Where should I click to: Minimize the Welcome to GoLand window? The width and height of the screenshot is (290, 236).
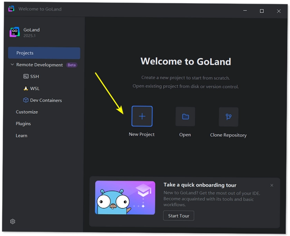coord(245,11)
